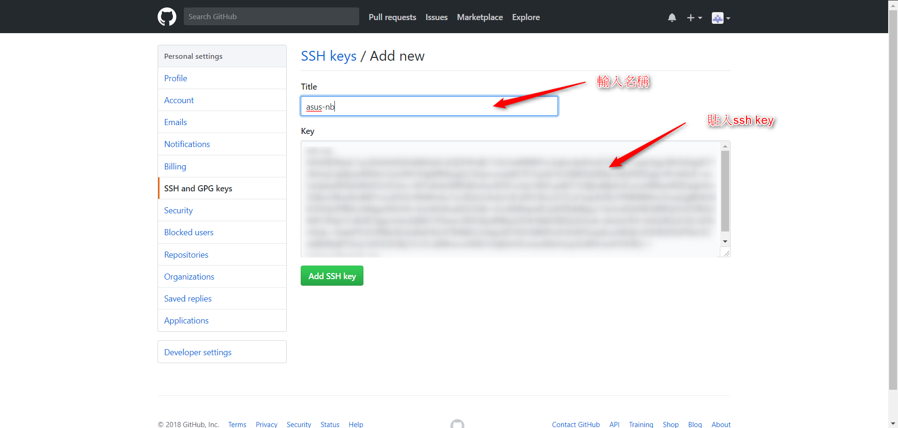898x428 pixels.
Task: Open the footer API link
Action: click(x=615, y=424)
